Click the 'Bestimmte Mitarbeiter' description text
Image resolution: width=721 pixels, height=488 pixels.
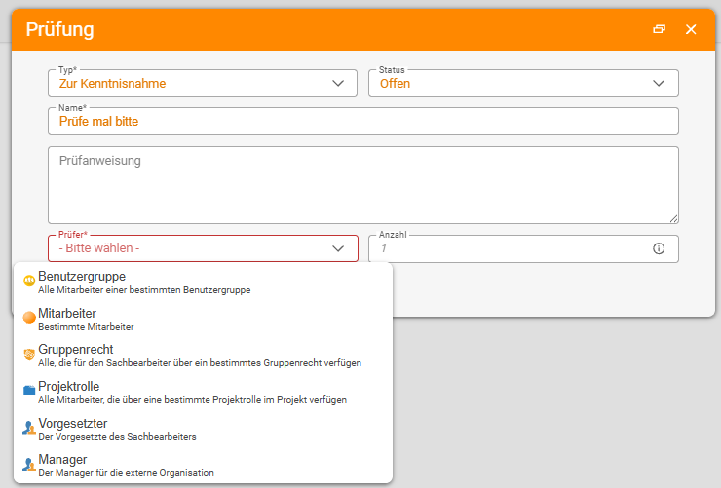[86, 326]
